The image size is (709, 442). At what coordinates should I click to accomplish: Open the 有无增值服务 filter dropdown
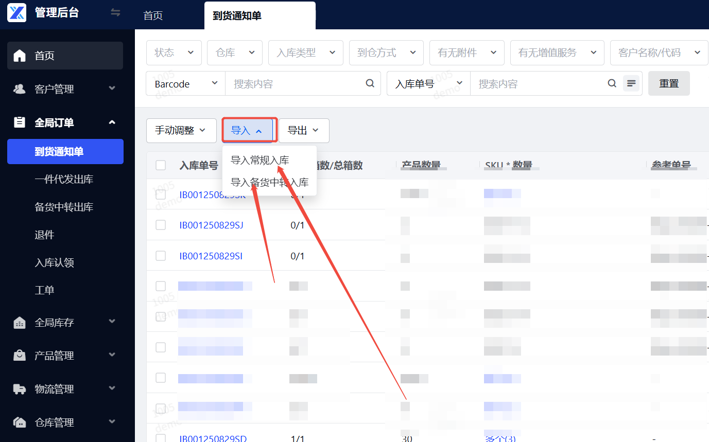tap(557, 52)
